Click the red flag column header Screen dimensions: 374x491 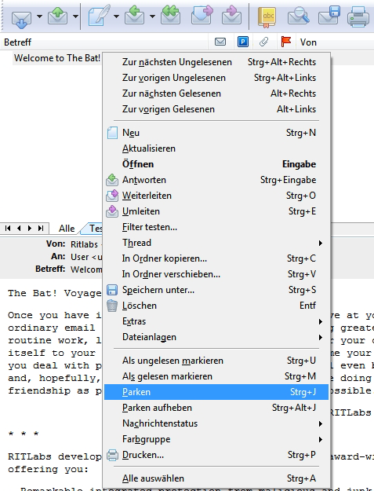pos(286,42)
